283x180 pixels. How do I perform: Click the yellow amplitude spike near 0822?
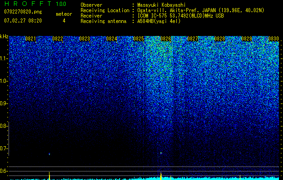pos(49,176)
